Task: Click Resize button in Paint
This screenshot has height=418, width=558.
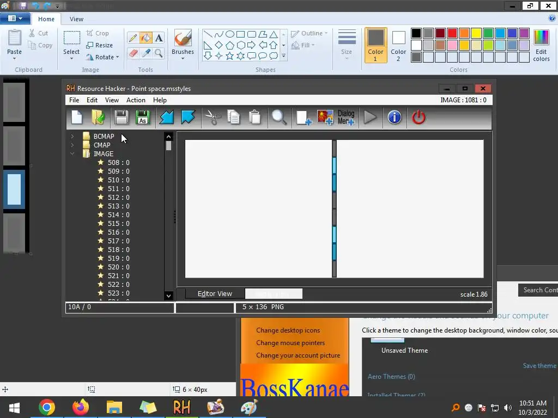Action: point(100,45)
